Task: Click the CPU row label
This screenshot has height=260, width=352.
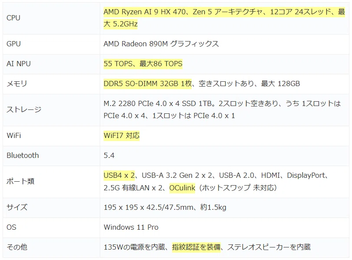Action: pyautogui.click(x=13, y=18)
